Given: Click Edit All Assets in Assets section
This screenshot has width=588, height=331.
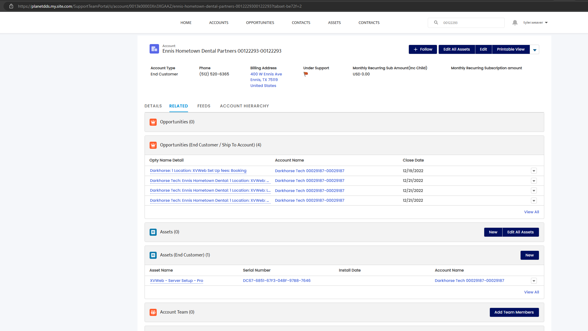Looking at the screenshot, I should click(x=520, y=232).
